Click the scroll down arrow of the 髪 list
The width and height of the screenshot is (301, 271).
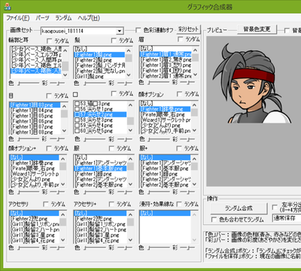129,75
